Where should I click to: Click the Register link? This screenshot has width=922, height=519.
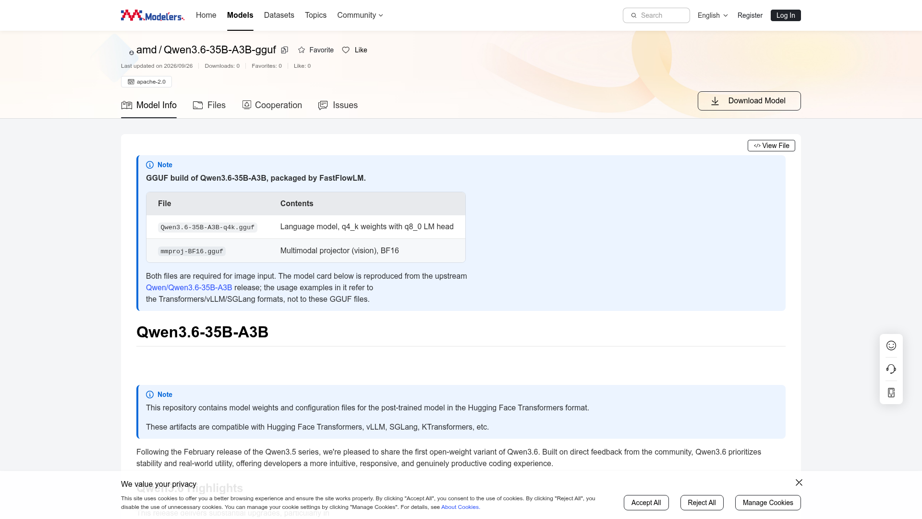click(750, 15)
